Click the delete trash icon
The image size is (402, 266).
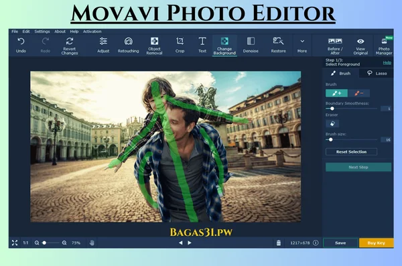pyautogui.click(x=279, y=243)
